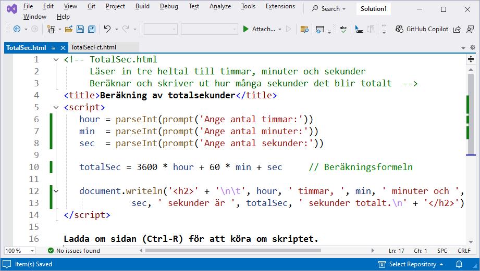
Task: Click the Undo arrow icon
Action: point(107,29)
